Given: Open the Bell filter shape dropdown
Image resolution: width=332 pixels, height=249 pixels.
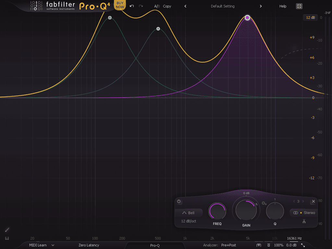Looking at the screenshot, I should point(189,213).
